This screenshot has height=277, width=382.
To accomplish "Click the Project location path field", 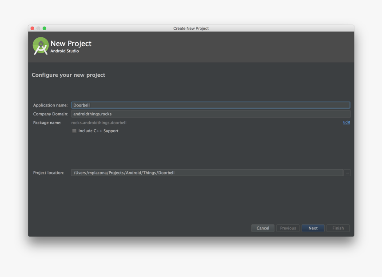I will (178, 173).
